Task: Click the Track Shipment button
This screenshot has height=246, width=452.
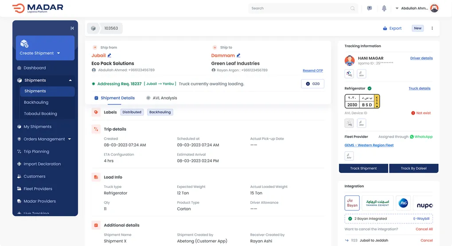Action: click(x=363, y=168)
